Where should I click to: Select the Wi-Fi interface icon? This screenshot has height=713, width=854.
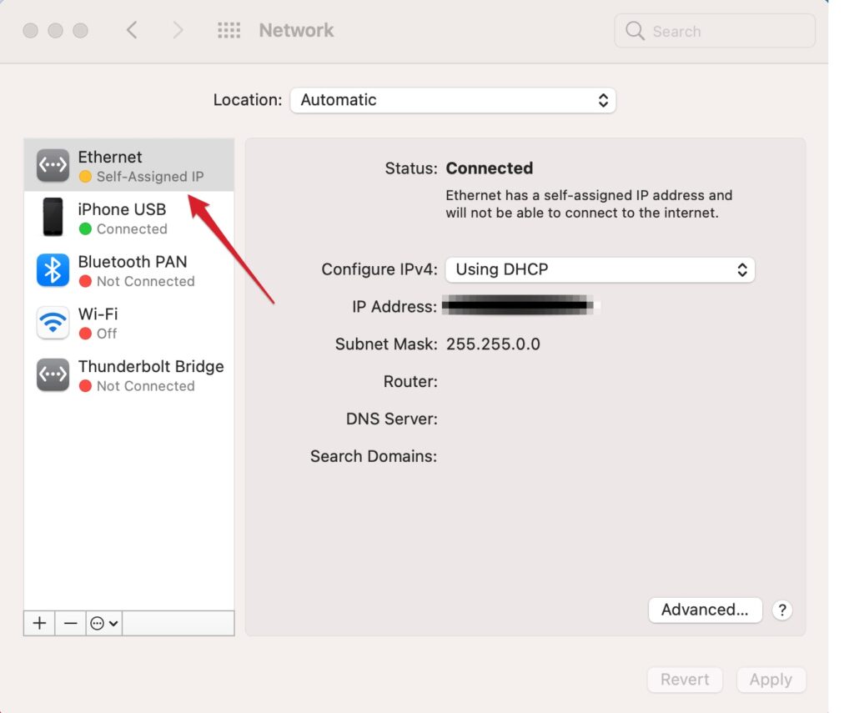(x=52, y=322)
